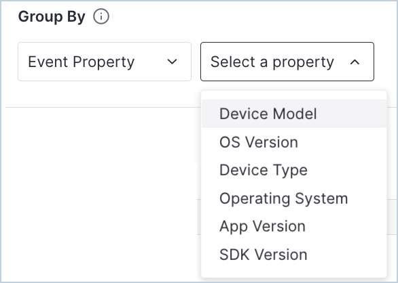This screenshot has width=398, height=283.
Task: Open the Event Property dropdown
Action: (x=105, y=62)
